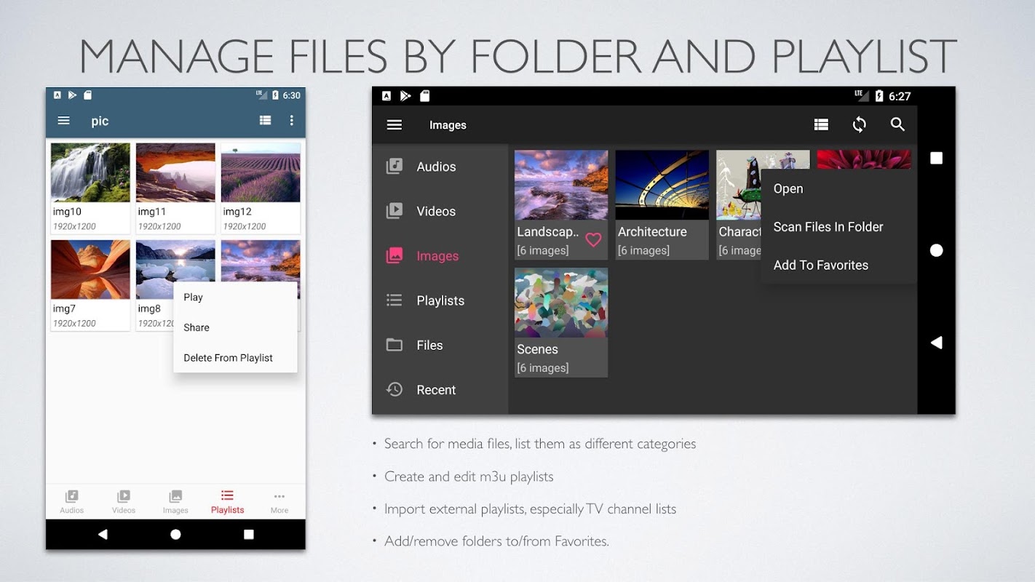Click the refresh sync icon in Images toolbar
The height and width of the screenshot is (582, 1035).
click(x=860, y=124)
